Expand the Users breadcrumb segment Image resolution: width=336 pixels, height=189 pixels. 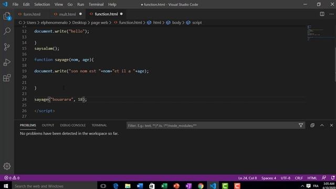tap(31, 23)
